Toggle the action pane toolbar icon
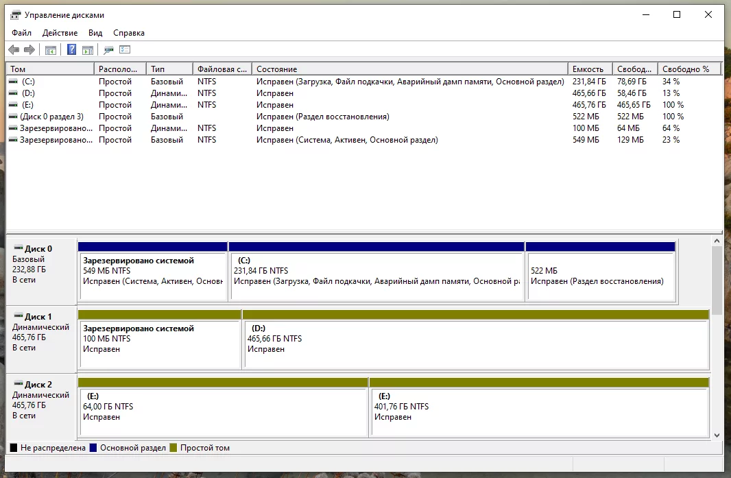This screenshot has height=478, width=731. pyautogui.click(x=88, y=50)
